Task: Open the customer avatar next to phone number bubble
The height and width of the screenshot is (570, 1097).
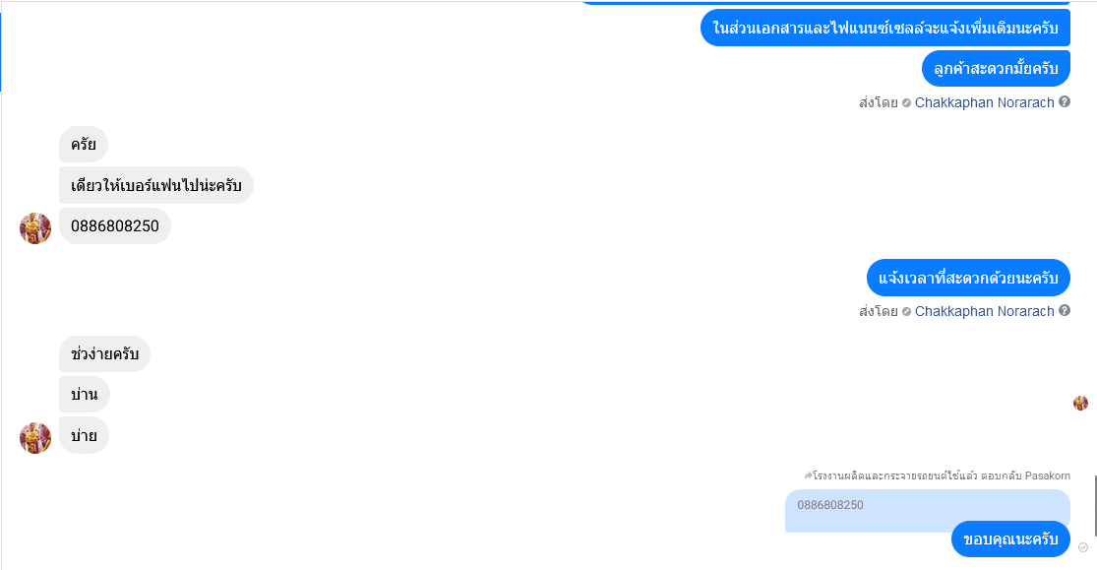Action: (x=35, y=228)
